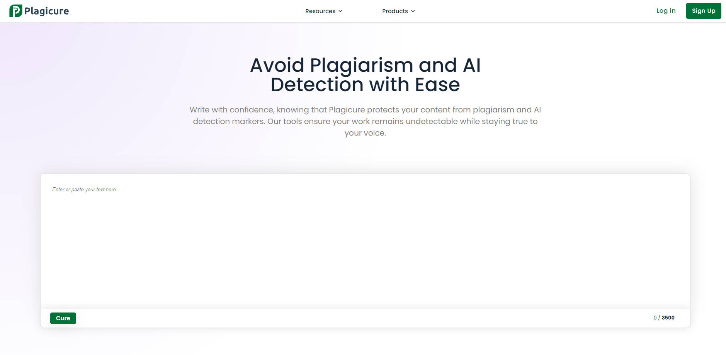726x355 pixels.
Task: Open the Products menu
Action: click(395, 11)
